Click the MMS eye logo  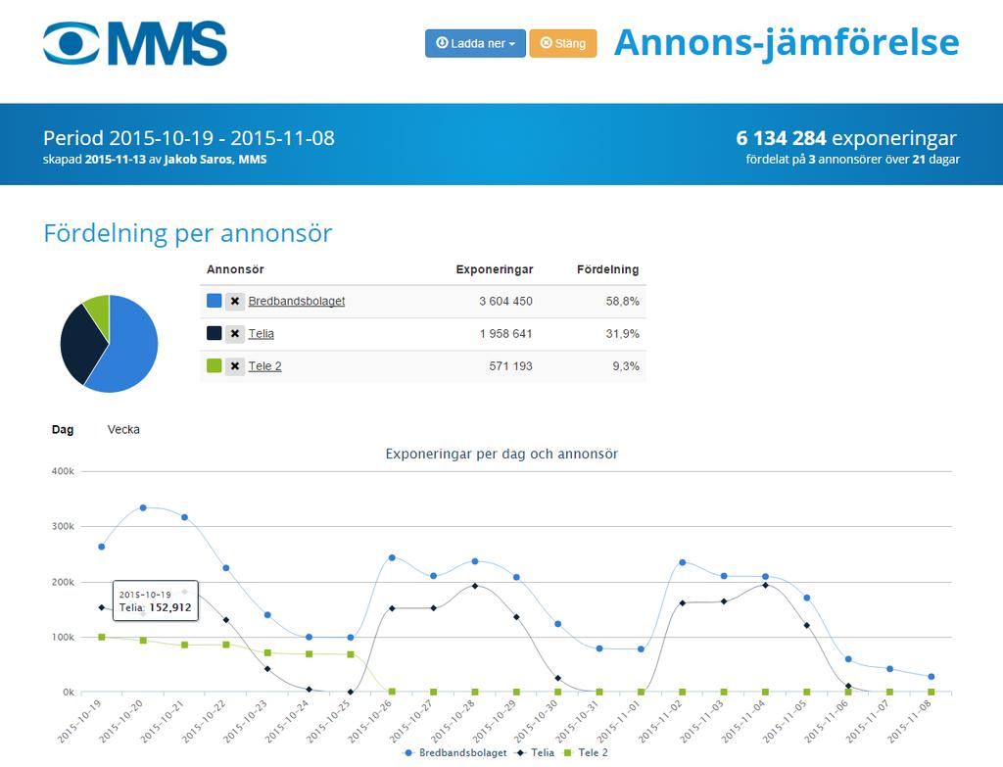135,43
